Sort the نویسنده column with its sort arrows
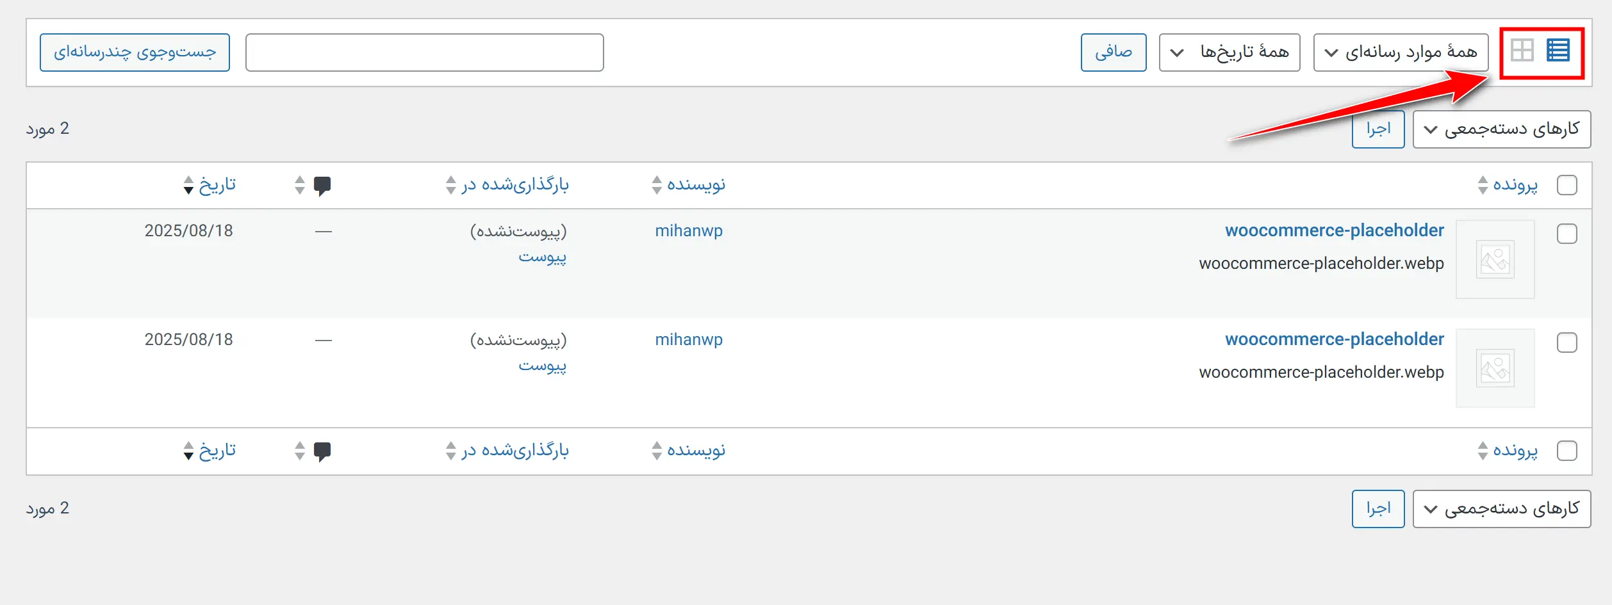 click(x=655, y=185)
